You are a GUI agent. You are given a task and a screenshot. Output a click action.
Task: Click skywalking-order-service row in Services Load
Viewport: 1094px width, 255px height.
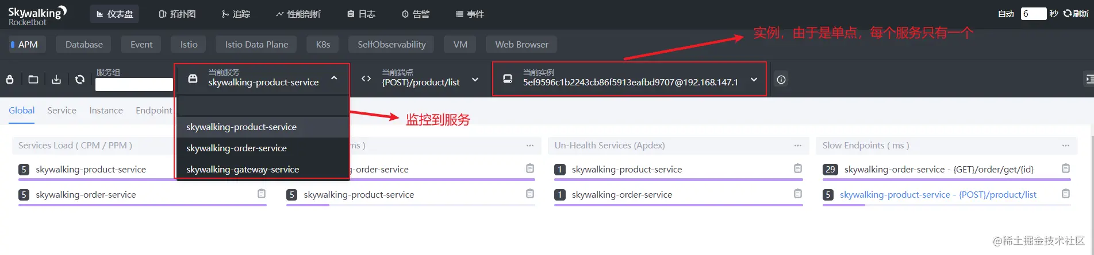tap(86, 195)
